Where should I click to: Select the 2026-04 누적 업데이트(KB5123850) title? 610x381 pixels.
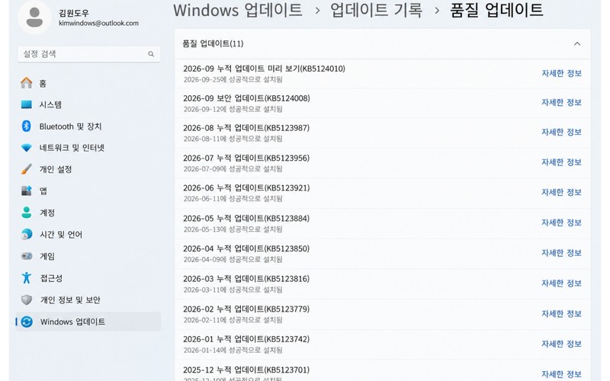click(x=246, y=249)
